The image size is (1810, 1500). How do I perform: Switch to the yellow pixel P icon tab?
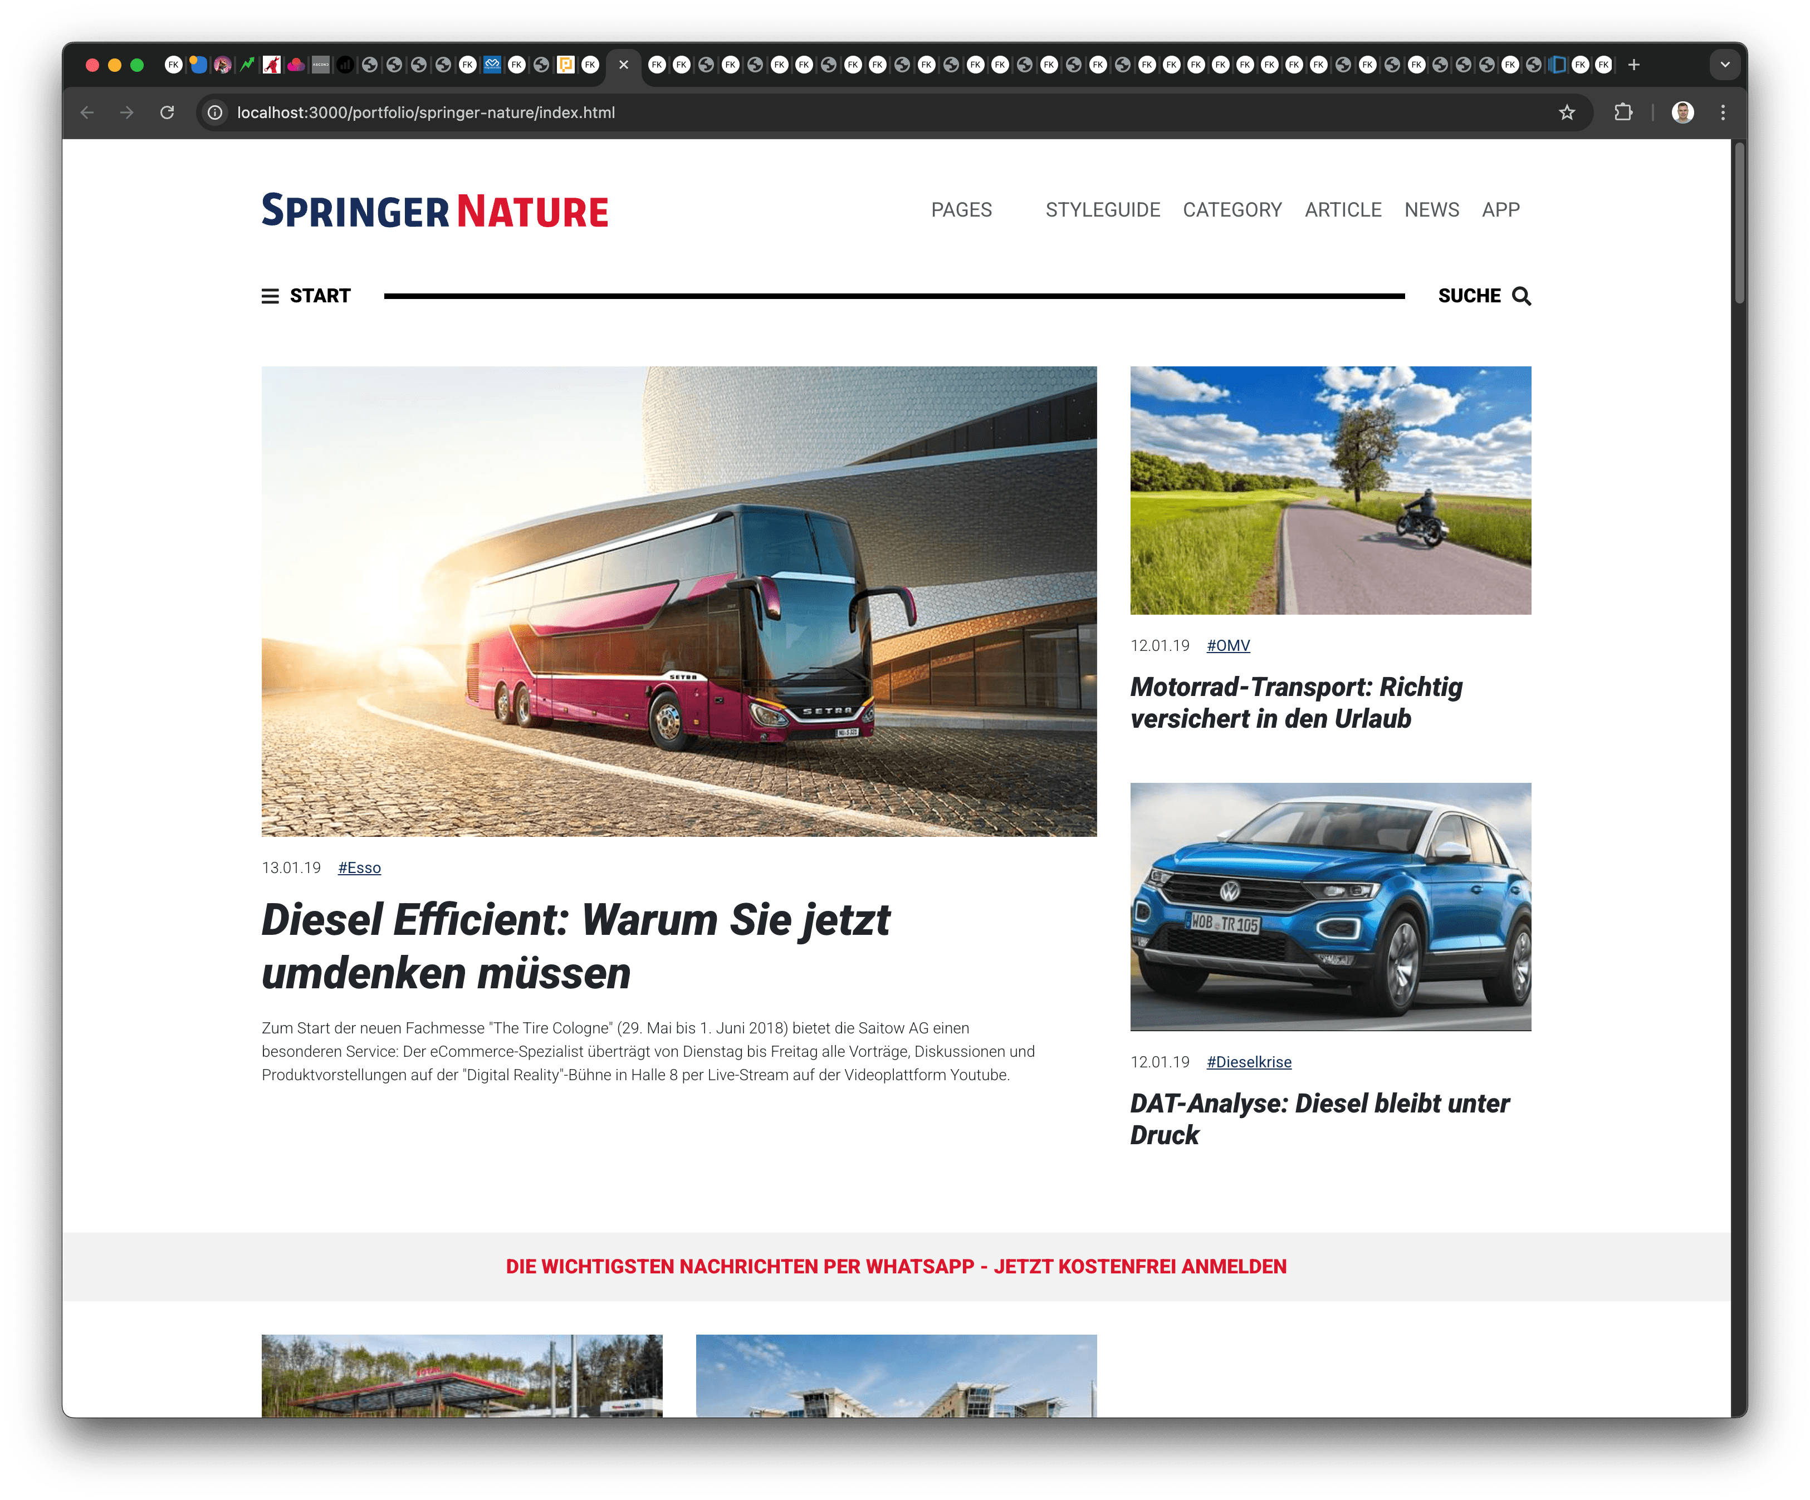[x=565, y=65]
